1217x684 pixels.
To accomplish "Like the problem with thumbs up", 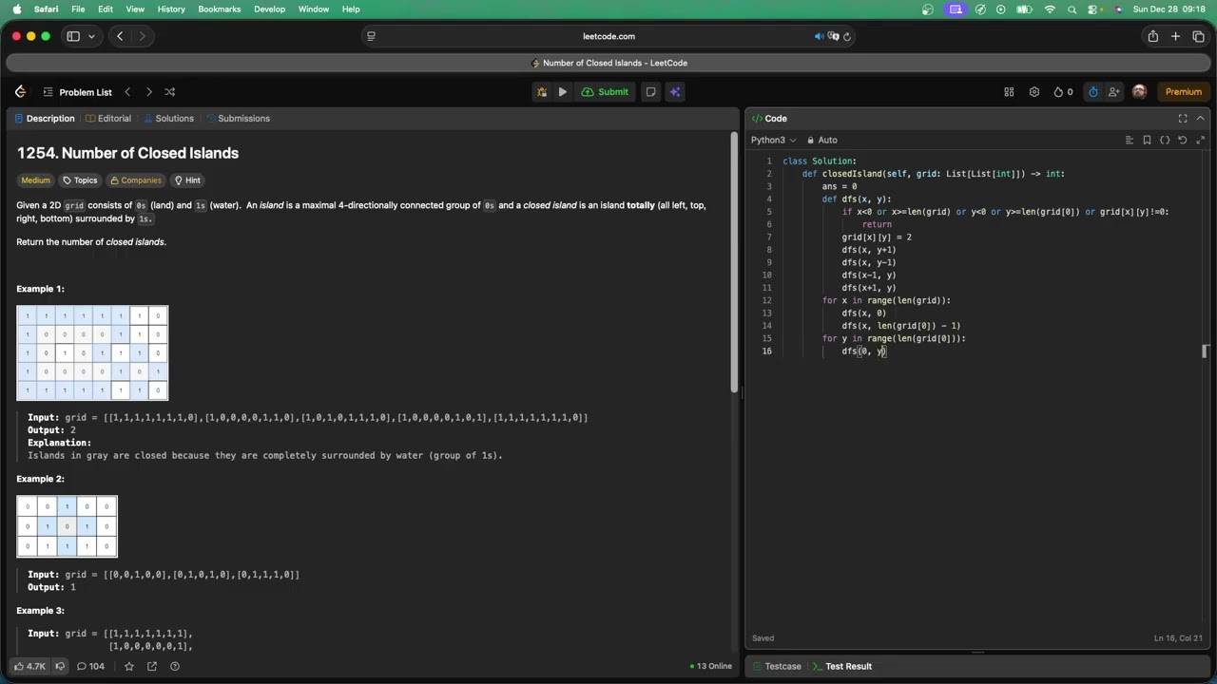I will tap(29, 666).
